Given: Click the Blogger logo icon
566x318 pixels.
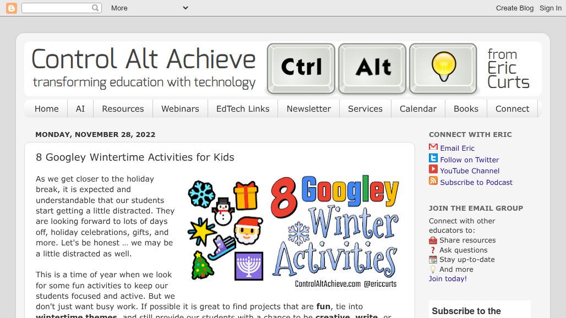Looking at the screenshot, I should click(x=11, y=8).
